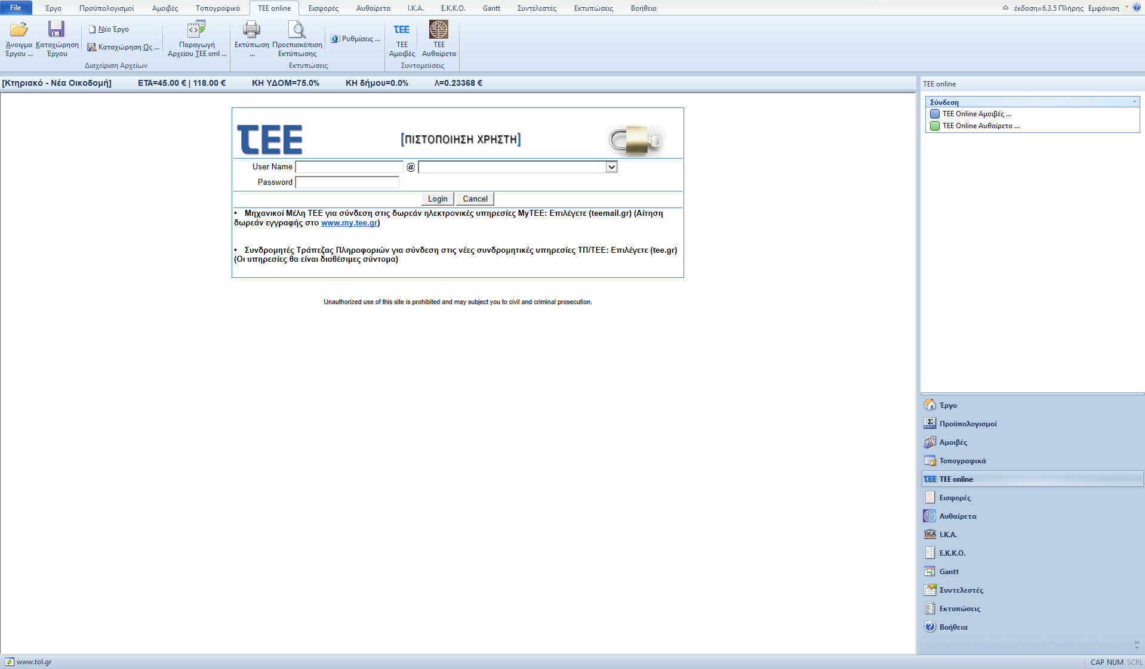The width and height of the screenshot is (1145, 669).
Task: Expand the navigation pane overflow chevron
Action: coord(1137,644)
